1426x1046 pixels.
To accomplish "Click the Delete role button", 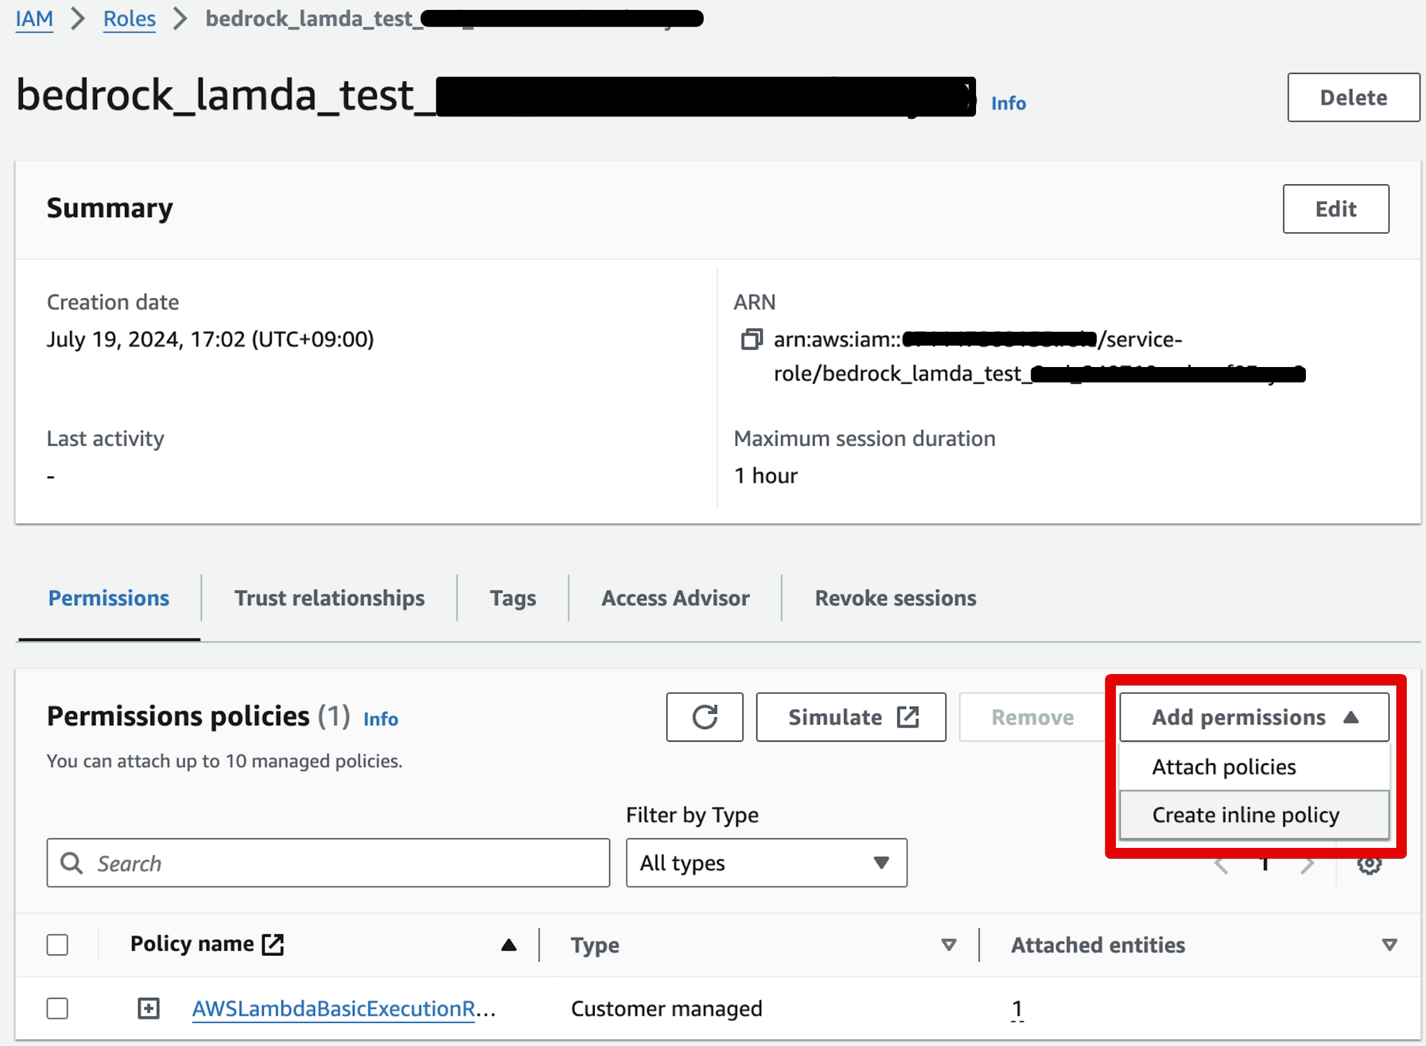I will point(1353,98).
